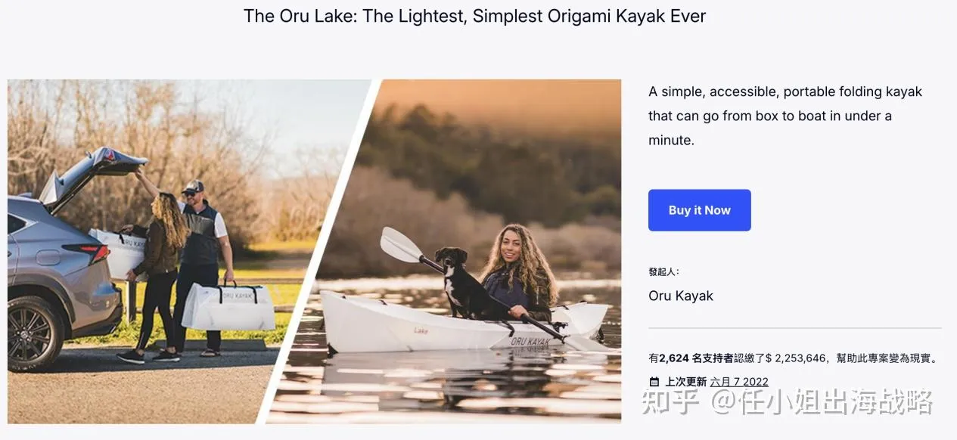Click the calendar icon beside 上次更新
The height and width of the screenshot is (440, 957).
pyautogui.click(x=654, y=382)
